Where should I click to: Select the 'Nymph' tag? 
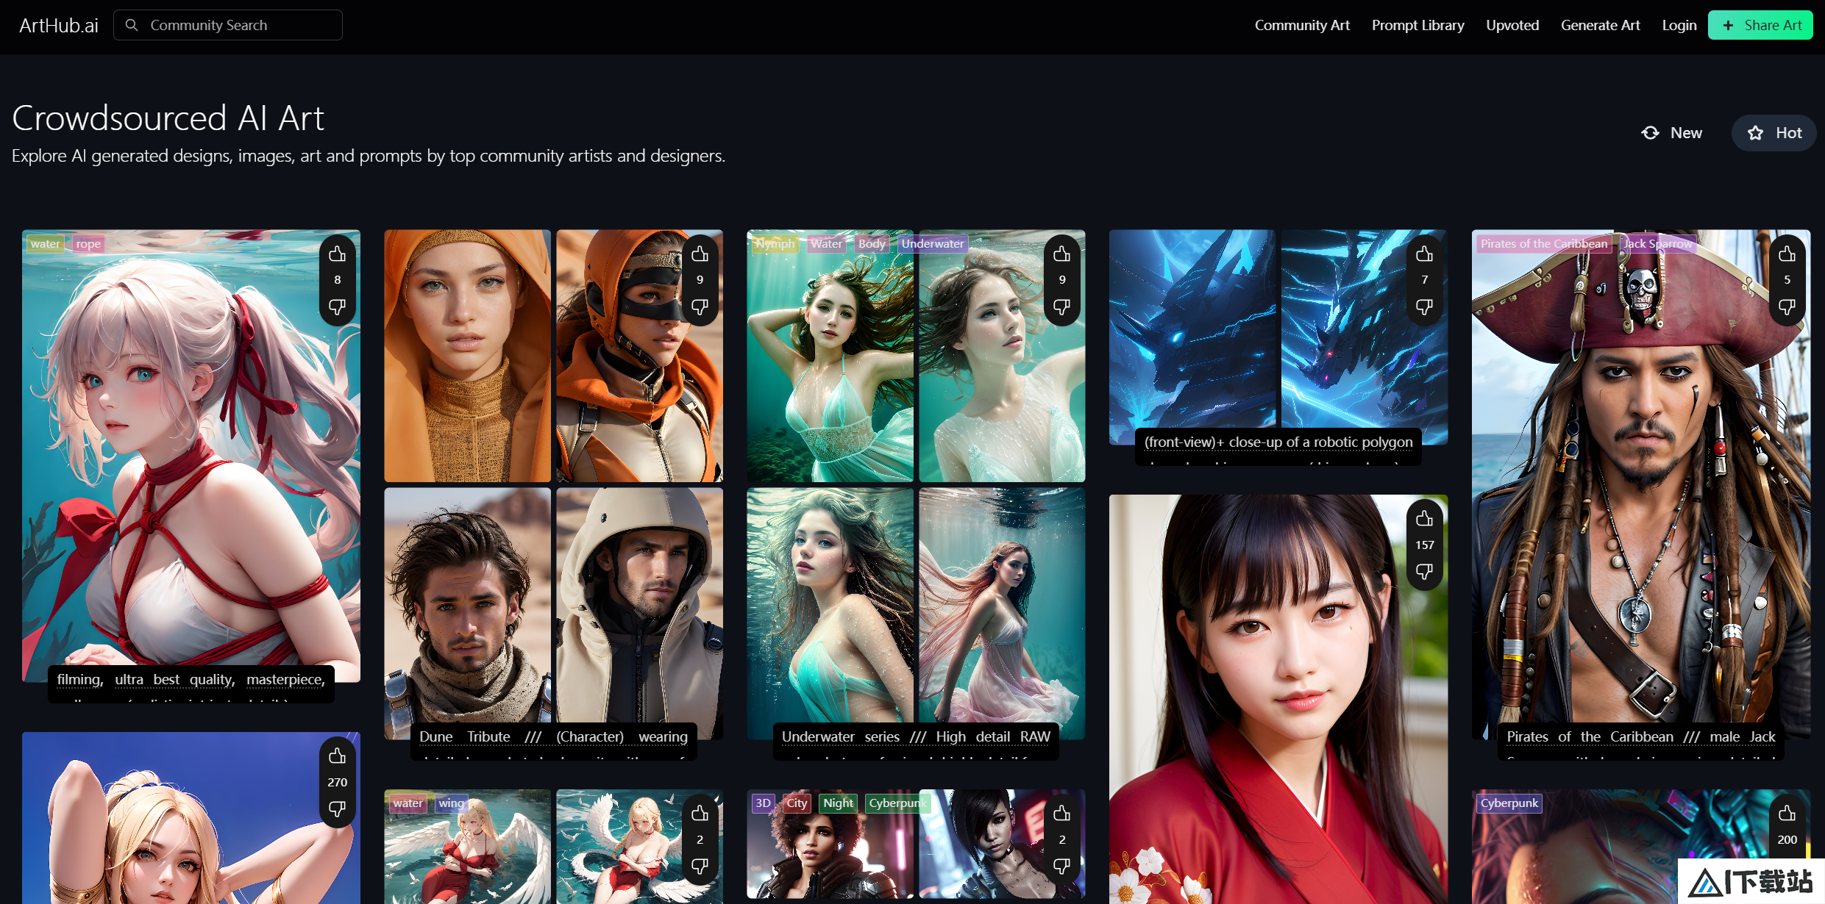(x=775, y=244)
